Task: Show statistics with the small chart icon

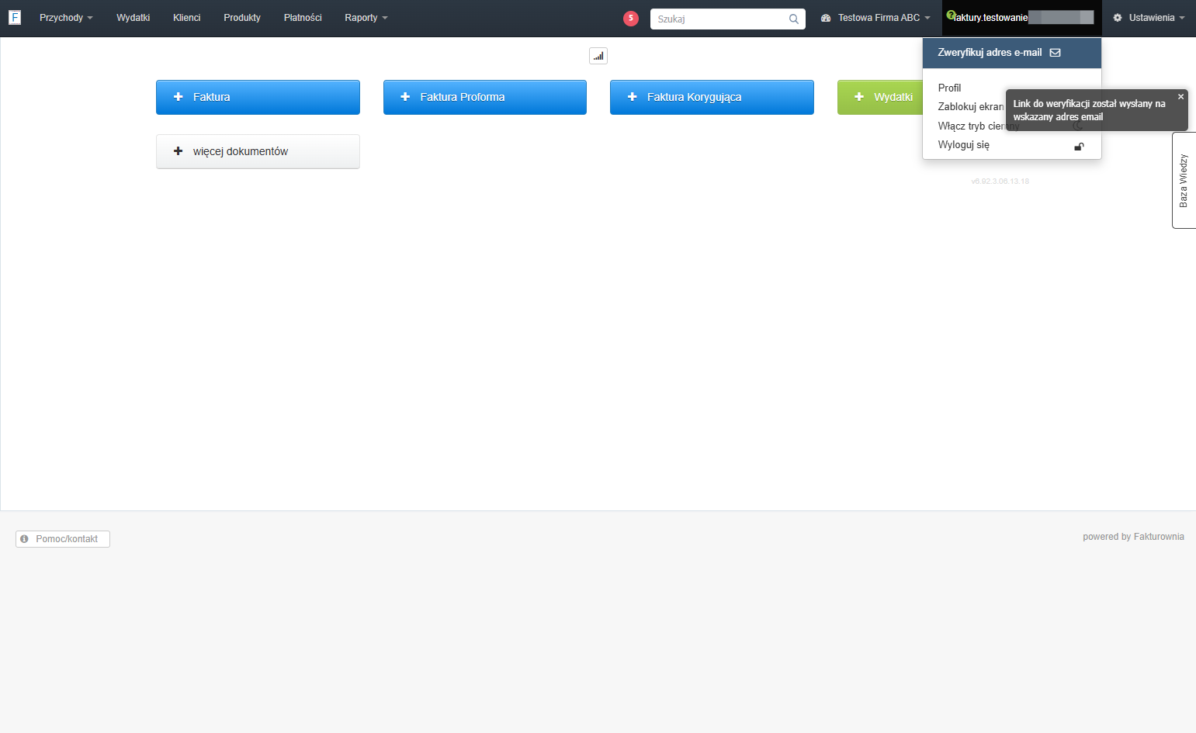Action: click(598, 56)
